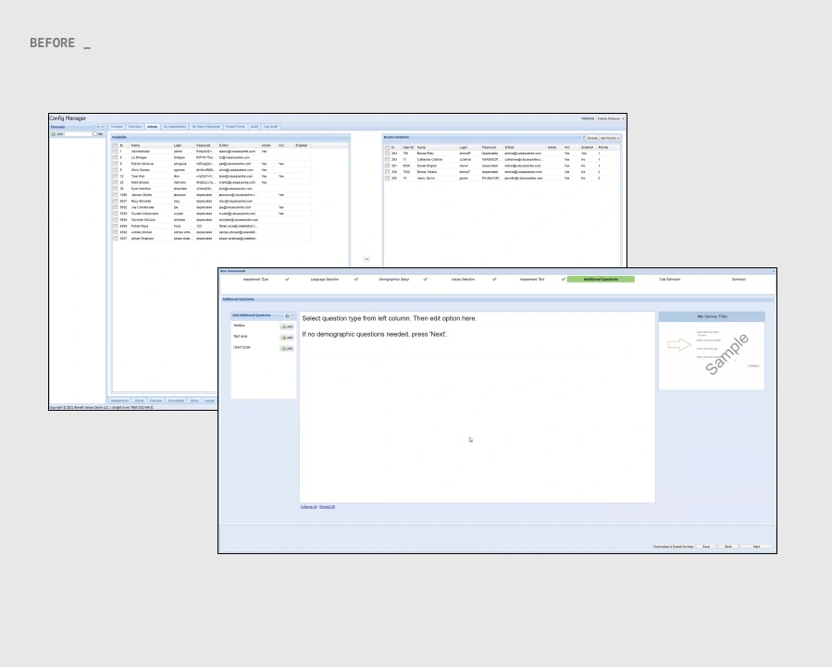Go to Demographics Setup wizard step
The width and height of the screenshot is (832, 667).
tap(393, 279)
